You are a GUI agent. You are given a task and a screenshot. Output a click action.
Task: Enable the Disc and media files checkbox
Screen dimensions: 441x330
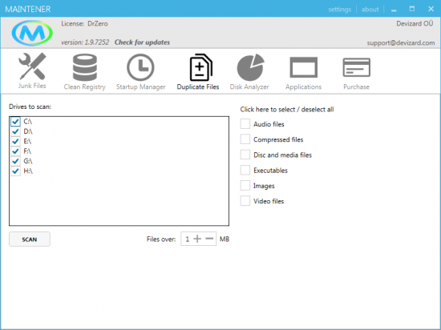[245, 155]
